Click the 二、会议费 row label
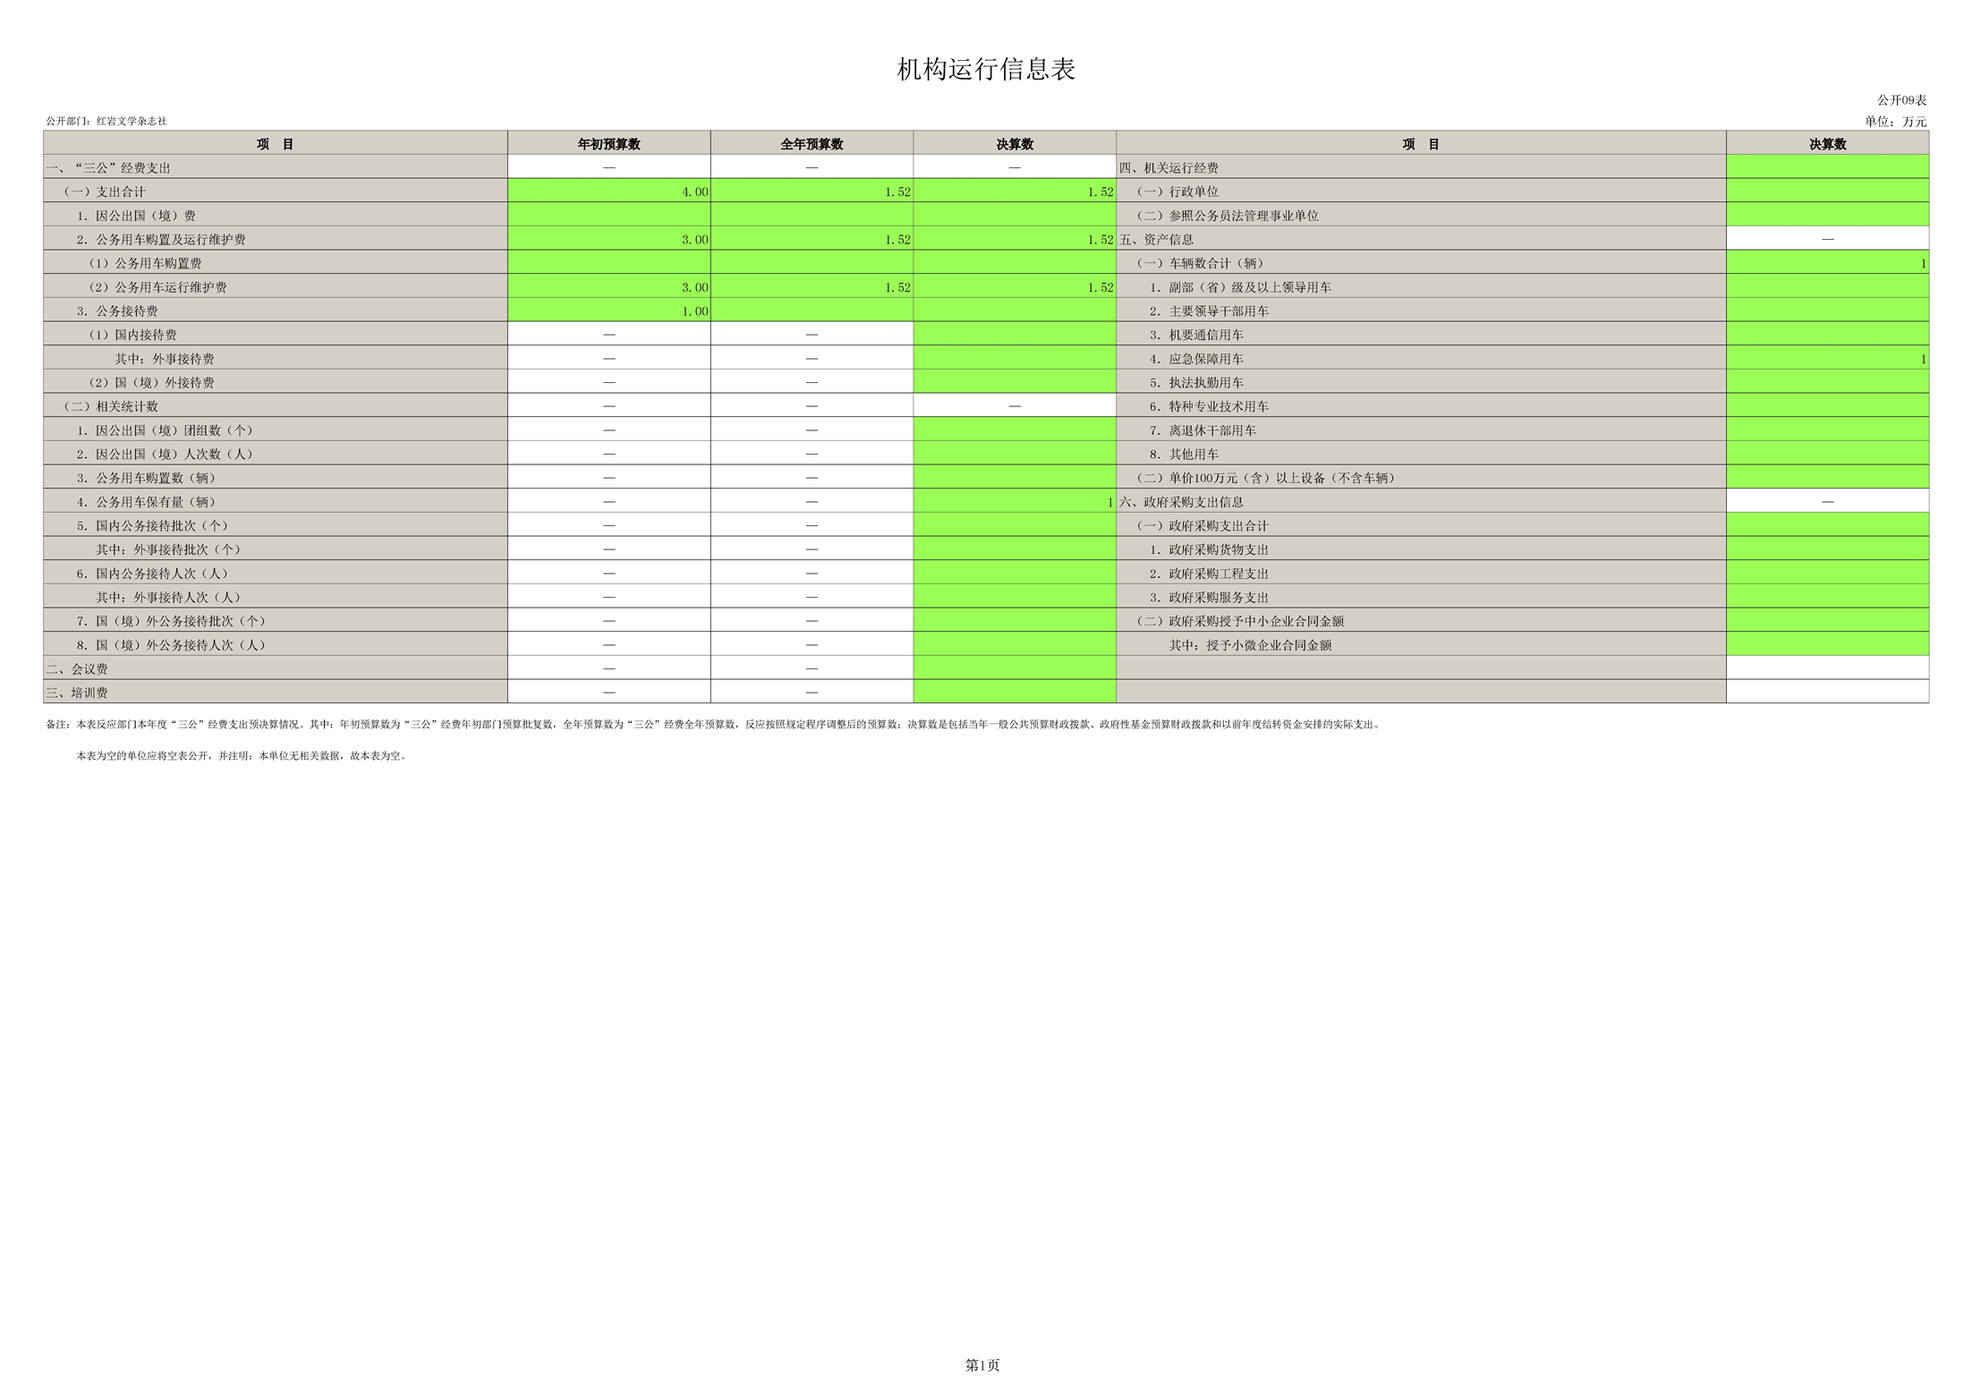The height and width of the screenshot is (1395, 1972). click(78, 669)
